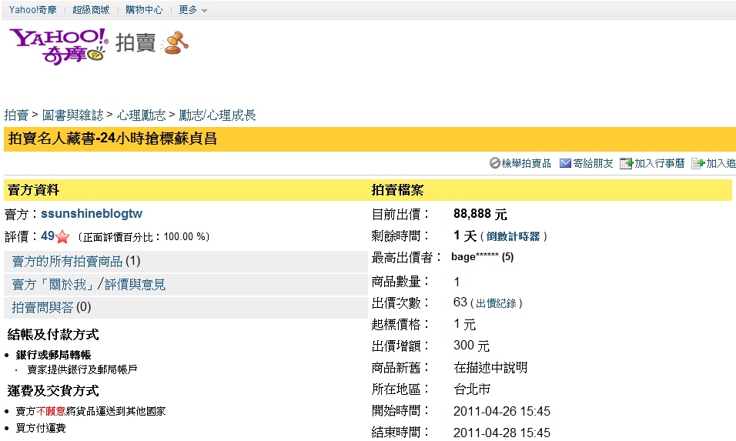Click 加入行事曆 link text
Screen dimensions: 736x441
click(660, 163)
